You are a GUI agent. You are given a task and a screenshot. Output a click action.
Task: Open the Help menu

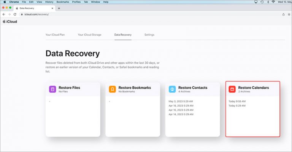pos(106,2)
